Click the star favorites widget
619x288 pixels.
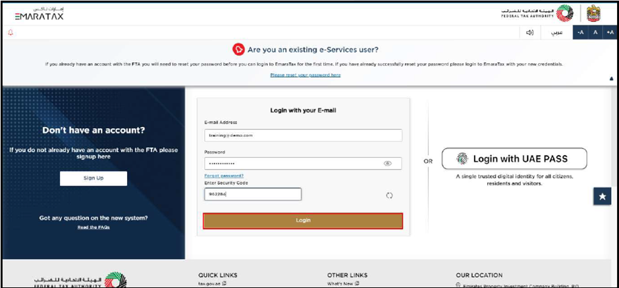(603, 196)
